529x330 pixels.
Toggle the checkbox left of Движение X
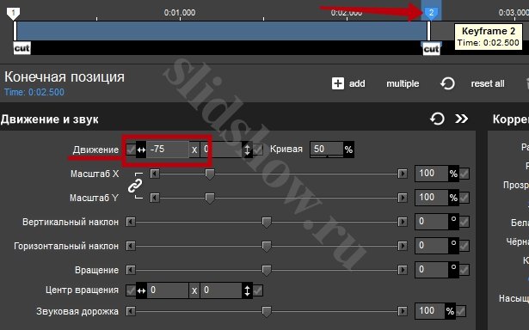[131, 150]
